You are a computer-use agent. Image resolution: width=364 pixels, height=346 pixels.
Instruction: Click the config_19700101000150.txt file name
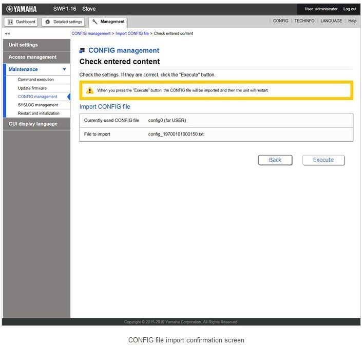coord(176,134)
